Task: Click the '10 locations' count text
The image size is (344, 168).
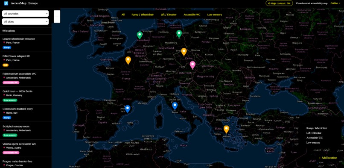Action: (9, 31)
